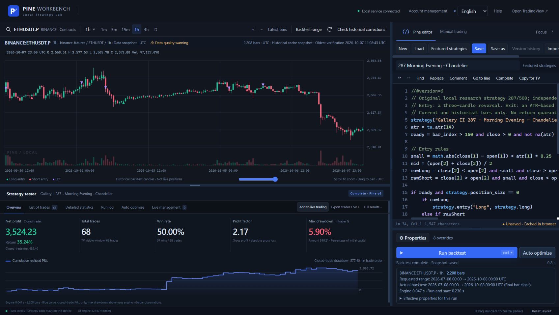Image resolution: width=559 pixels, height=315 pixels.
Task: Click Check historical corrections
Action: [361, 30]
